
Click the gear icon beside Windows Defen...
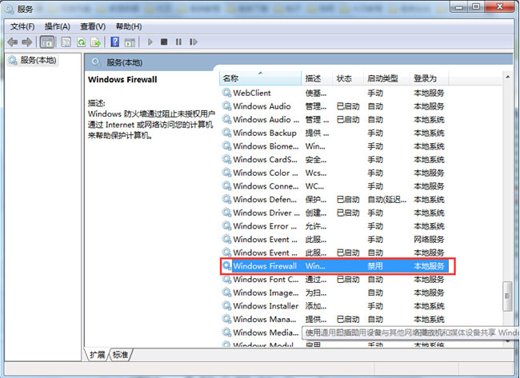[226, 199]
